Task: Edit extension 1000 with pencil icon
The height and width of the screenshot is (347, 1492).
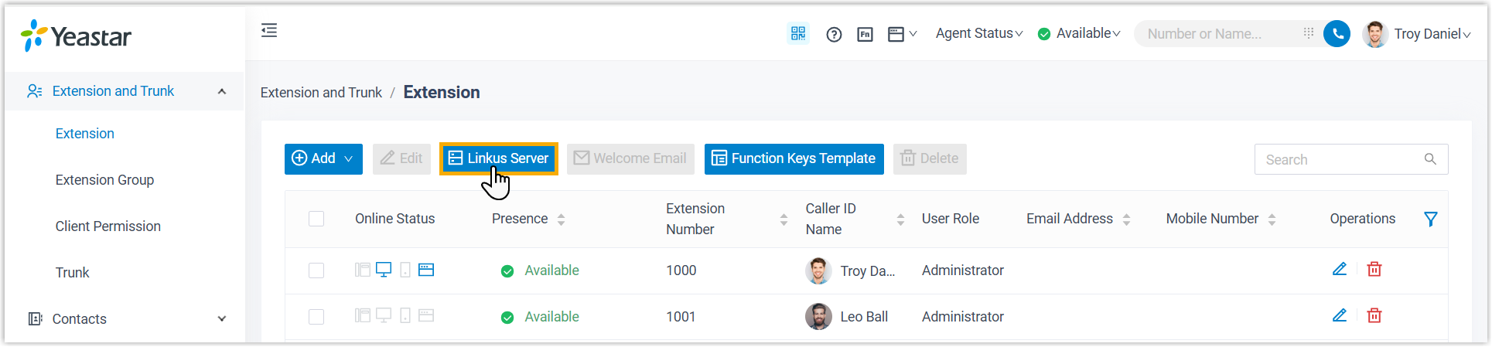Action: (1340, 269)
